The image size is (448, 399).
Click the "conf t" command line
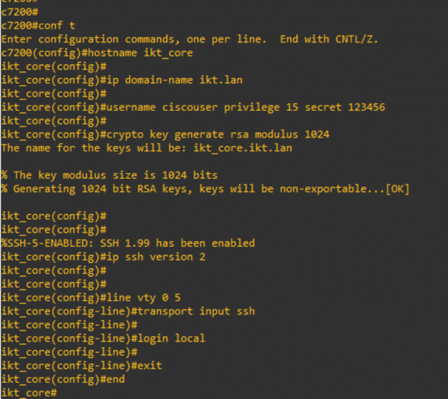[x=57, y=26]
